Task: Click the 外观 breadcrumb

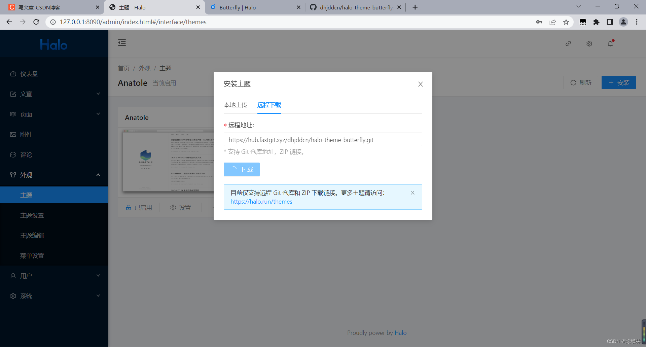Action: [145, 68]
